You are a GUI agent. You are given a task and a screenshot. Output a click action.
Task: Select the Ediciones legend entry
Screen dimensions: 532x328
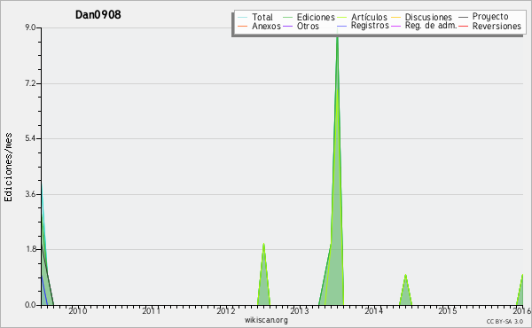click(x=316, y=17)
